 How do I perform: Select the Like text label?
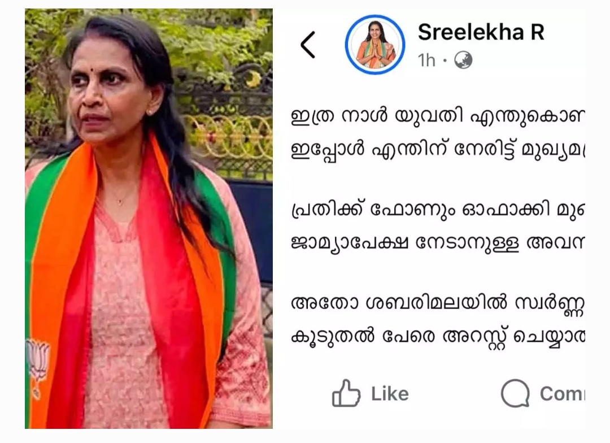(x=390, y=394)
